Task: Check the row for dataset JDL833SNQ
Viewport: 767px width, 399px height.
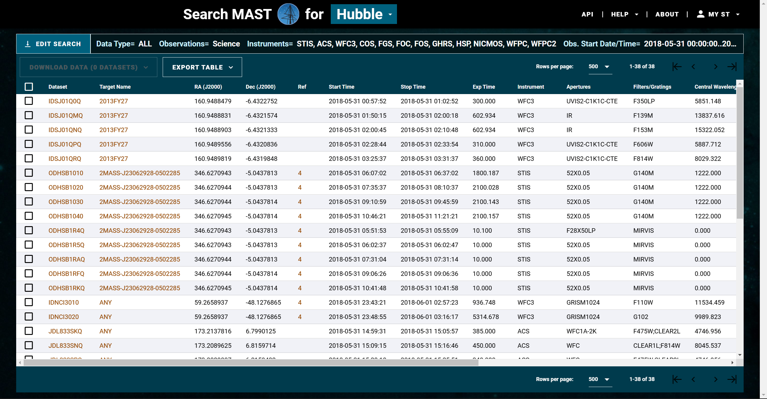Action: click(x=29, y=345)
